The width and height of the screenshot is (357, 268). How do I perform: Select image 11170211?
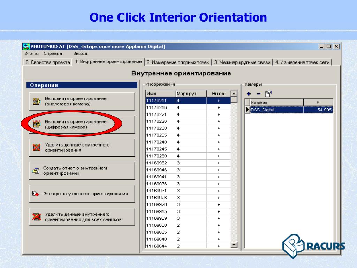pyautogui.click(x=188, y=100)
